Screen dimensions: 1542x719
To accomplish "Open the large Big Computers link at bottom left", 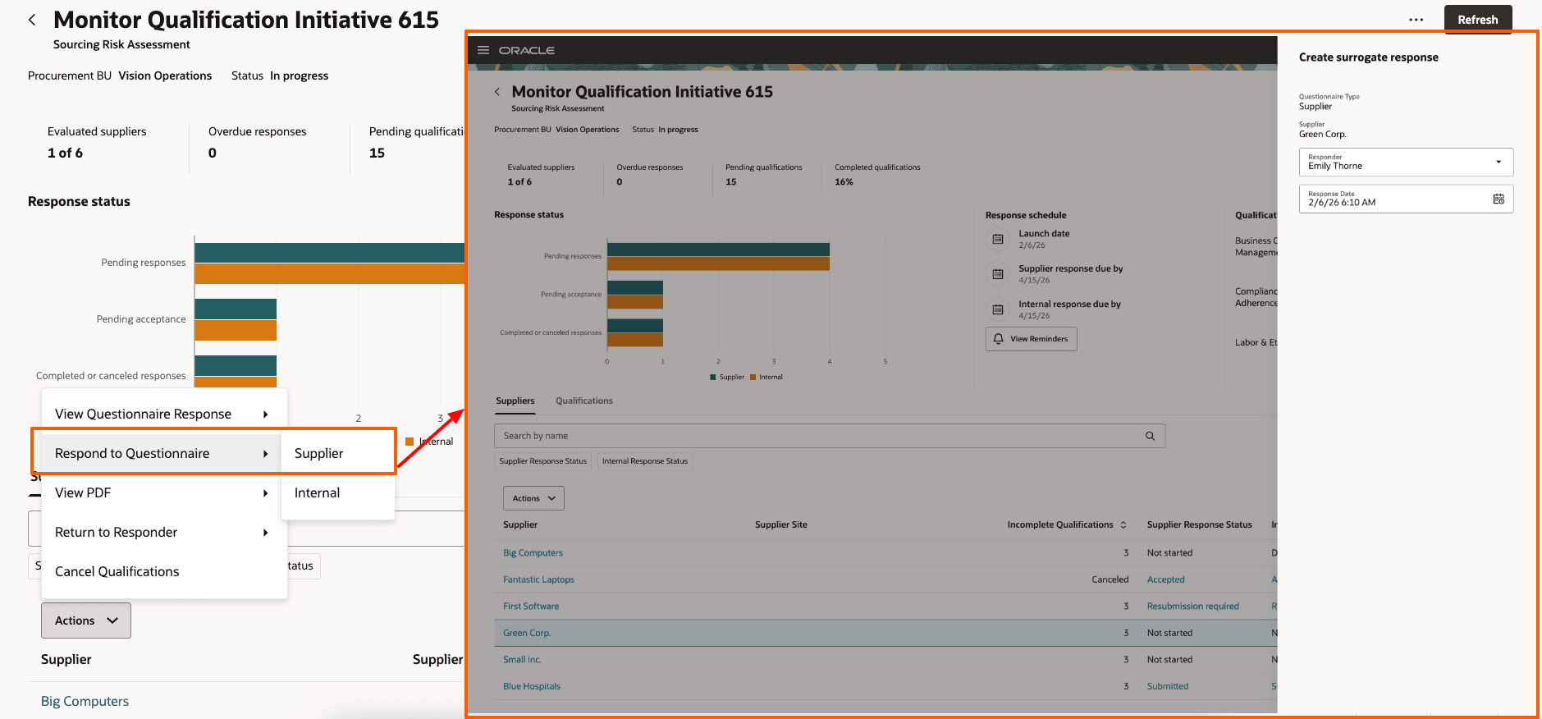I will 85,701.
